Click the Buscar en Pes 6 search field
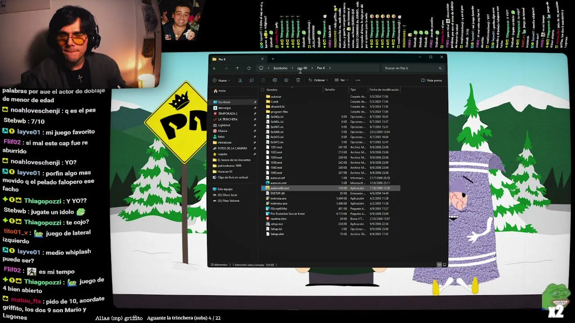The width and height of the screenshot is (575, 323). [x=412, y=68]
